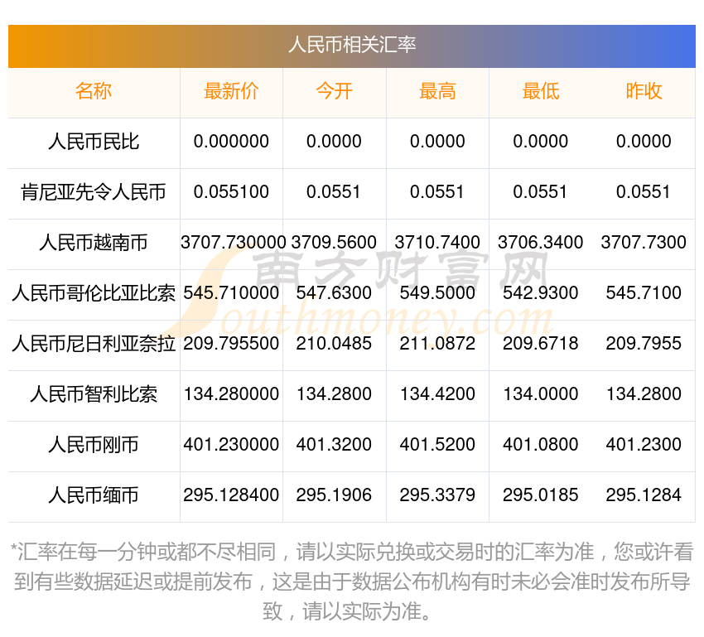Click highest price 549.5000 value
Screen dimensions: 704x637
point(437,293)
